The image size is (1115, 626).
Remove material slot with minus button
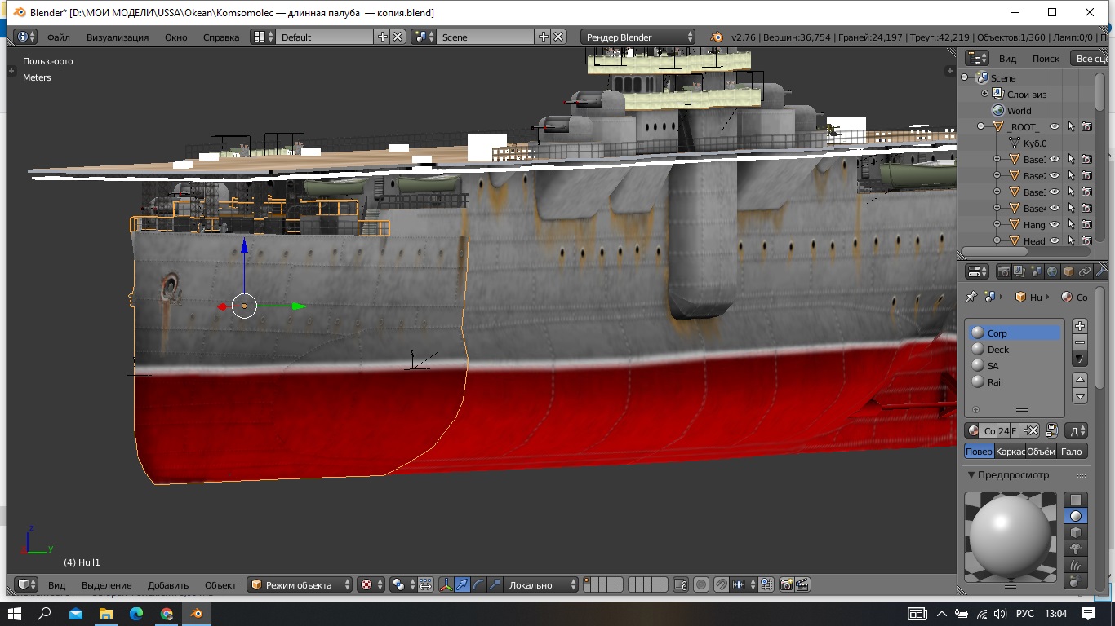coord(1080,342)
